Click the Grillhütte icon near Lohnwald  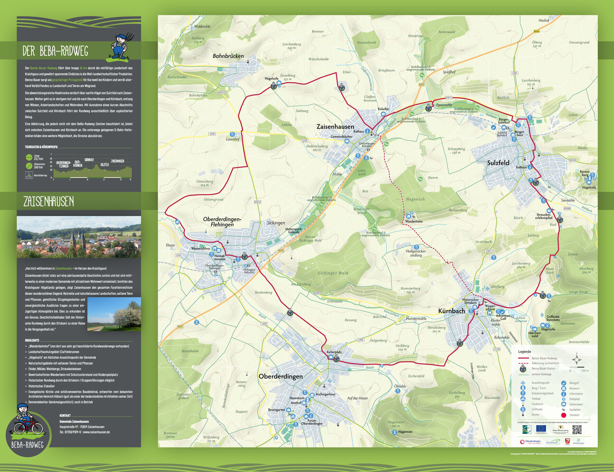tap(366, 158)
